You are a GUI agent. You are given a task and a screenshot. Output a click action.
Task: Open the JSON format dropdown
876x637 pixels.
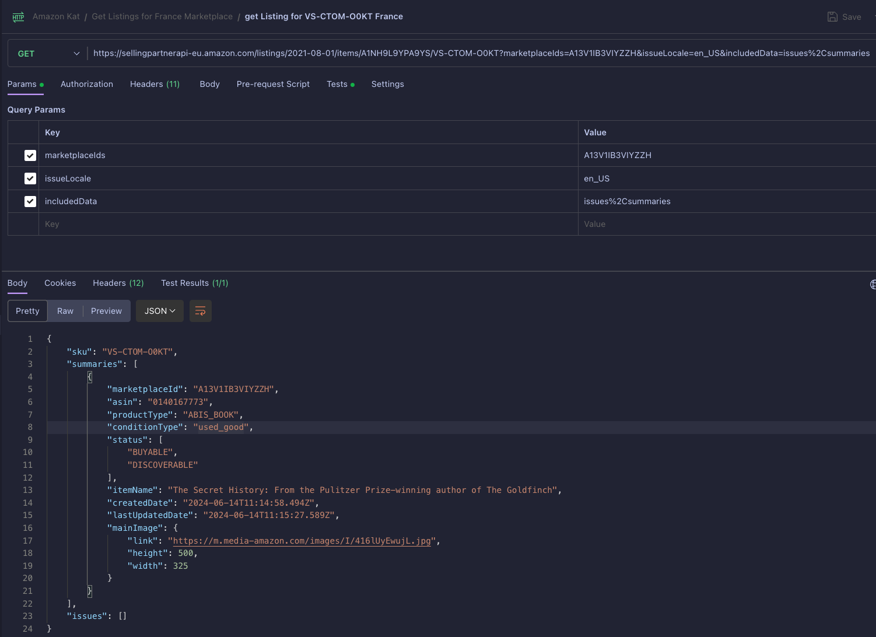point(160,311)
